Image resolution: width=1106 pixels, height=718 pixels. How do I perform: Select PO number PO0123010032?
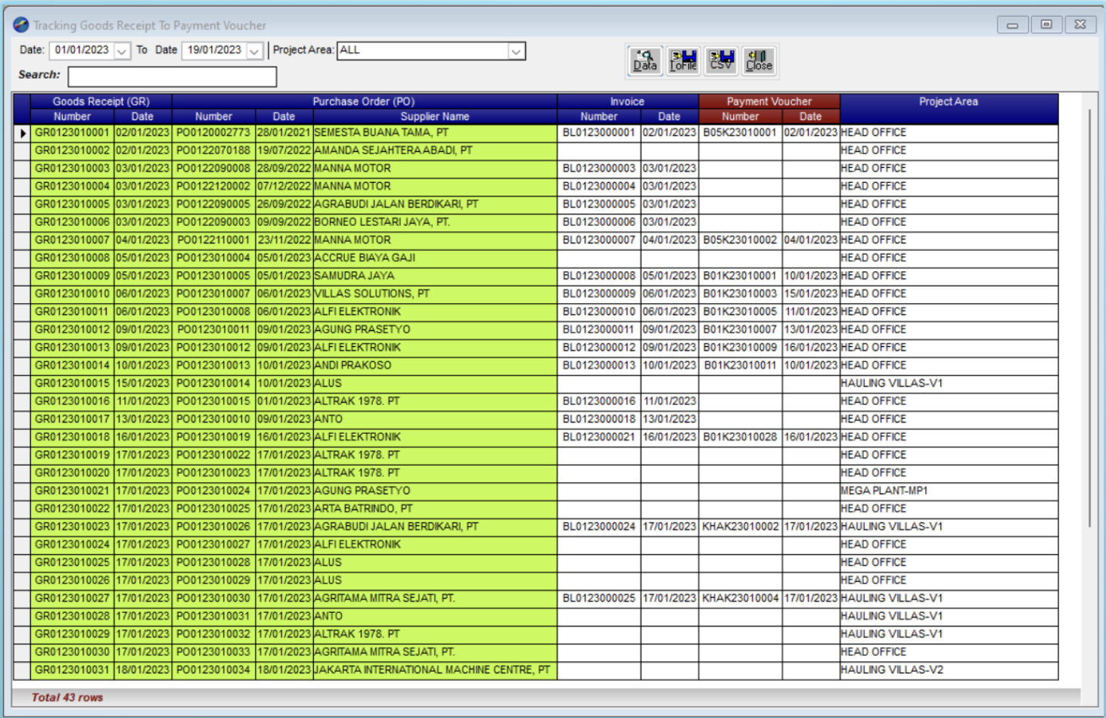(213, 634)
